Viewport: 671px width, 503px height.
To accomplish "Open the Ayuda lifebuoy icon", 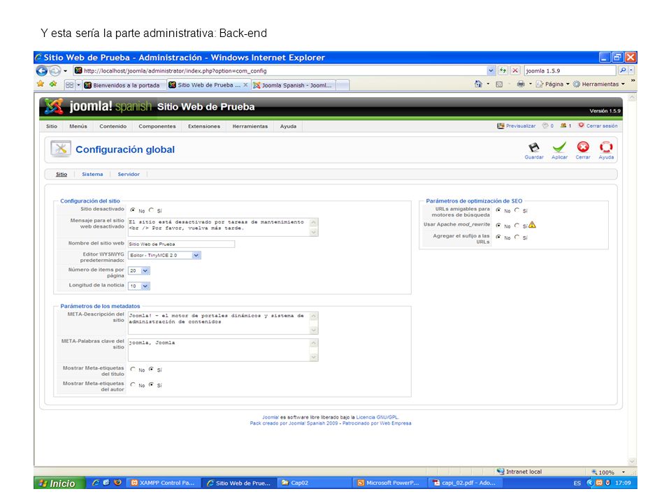I will [606, 147].
